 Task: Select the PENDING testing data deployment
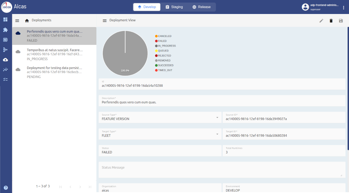click(x=54, y=72)
